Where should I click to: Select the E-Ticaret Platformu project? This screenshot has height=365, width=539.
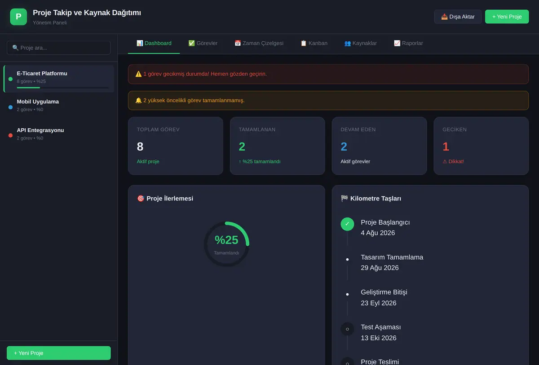coord(59,79)
